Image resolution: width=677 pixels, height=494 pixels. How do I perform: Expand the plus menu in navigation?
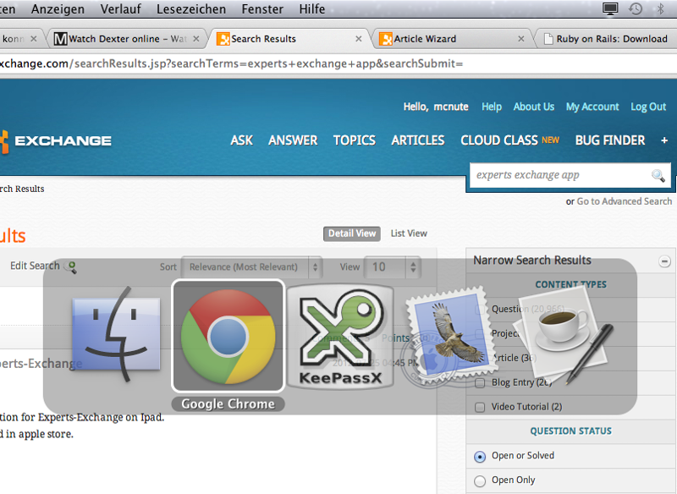click(664, 140)
